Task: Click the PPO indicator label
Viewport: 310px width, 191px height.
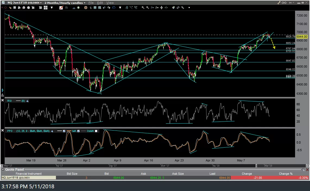Action: [x=10, y=131]
